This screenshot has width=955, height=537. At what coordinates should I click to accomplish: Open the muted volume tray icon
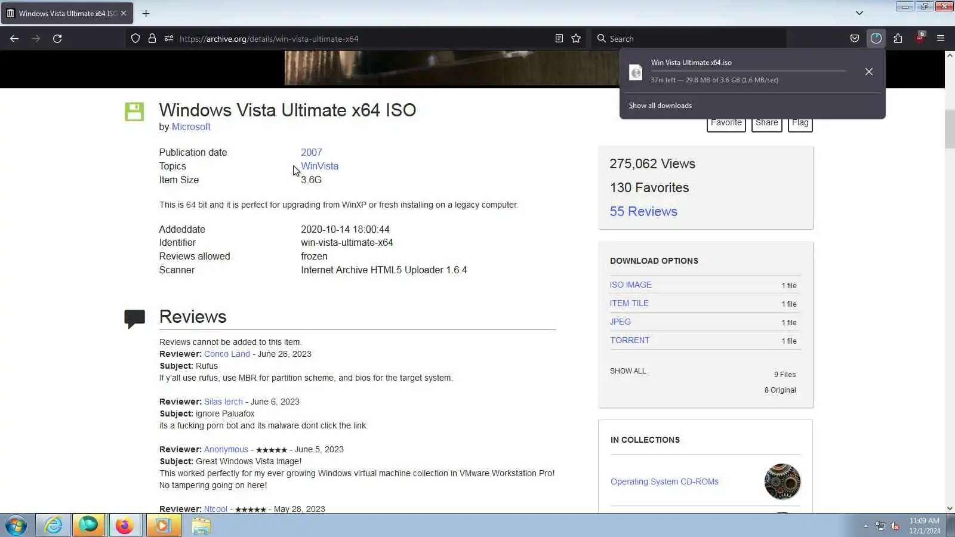[895, 526]
